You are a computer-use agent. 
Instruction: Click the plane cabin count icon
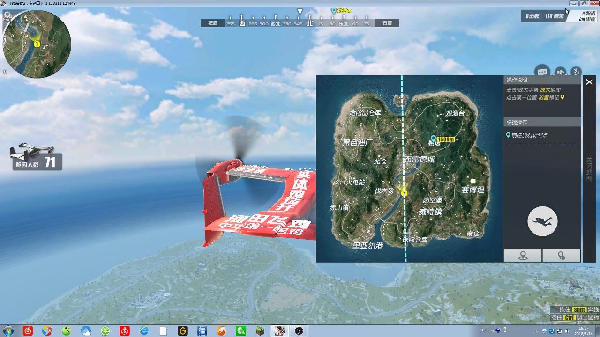(x=31, y=151)
